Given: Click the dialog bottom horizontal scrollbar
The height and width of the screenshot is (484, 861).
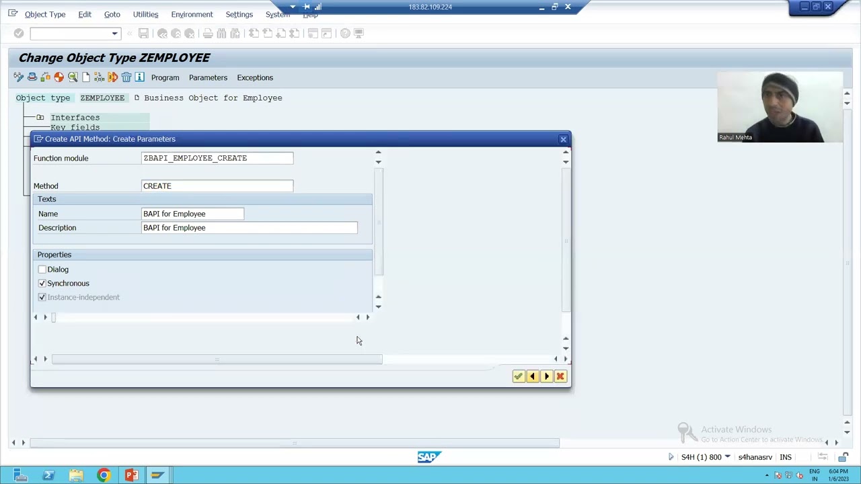Looking at the screenshot, I should [217, 359].
